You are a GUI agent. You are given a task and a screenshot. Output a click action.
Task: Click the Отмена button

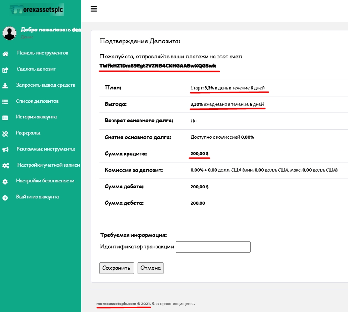point(151,268)
